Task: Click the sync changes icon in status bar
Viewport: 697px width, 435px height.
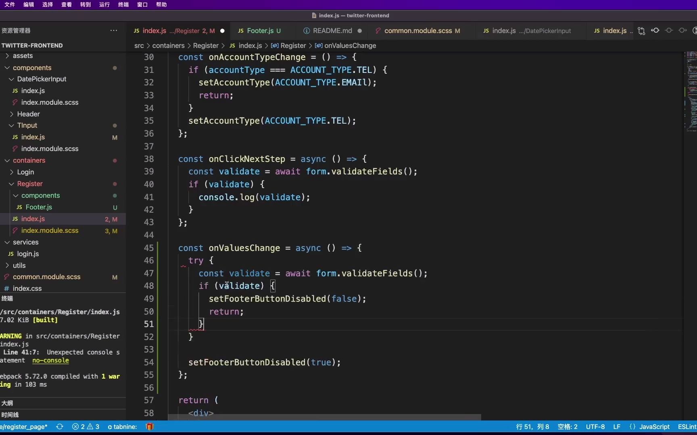Action: tap(60, 427)
